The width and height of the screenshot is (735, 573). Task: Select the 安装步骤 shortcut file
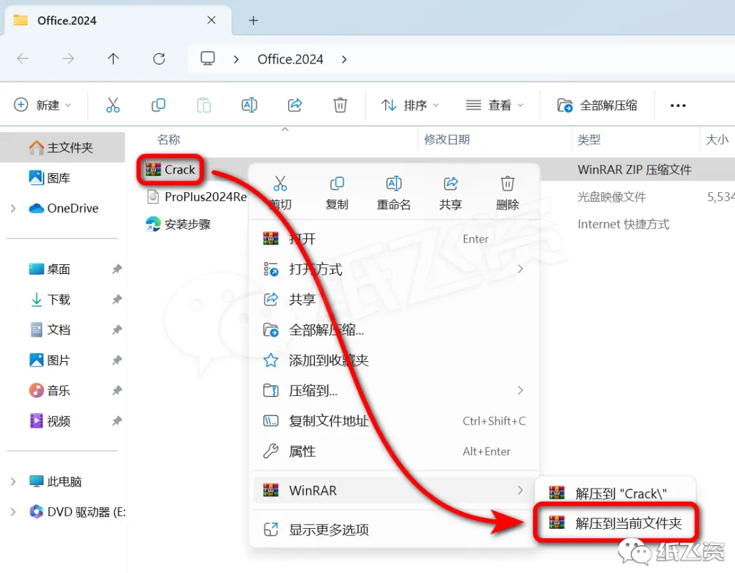pyautogui.click(x=178, y=224)
